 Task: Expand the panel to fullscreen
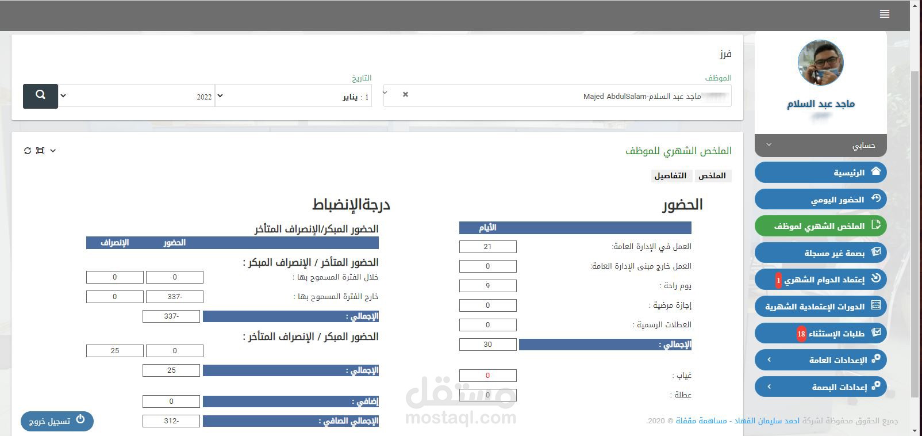click(x=40, y=151)
